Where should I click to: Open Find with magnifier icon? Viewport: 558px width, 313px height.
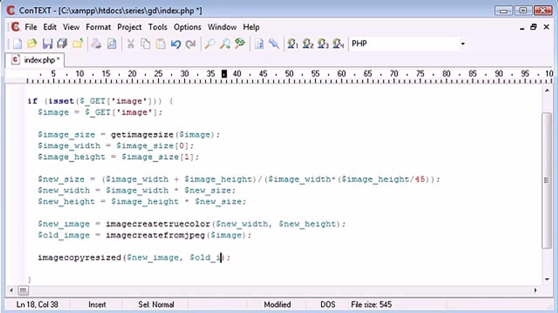coord(210,43)
